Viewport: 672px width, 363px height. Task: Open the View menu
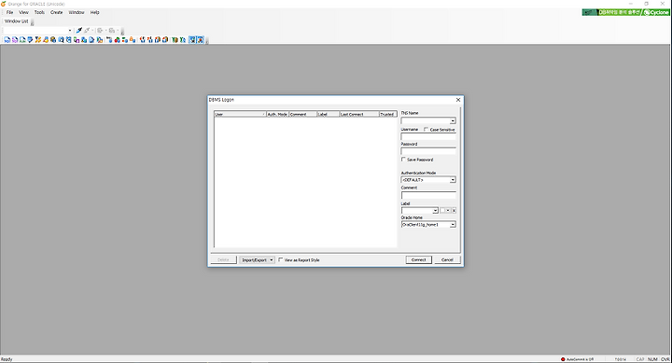(23, 12)
